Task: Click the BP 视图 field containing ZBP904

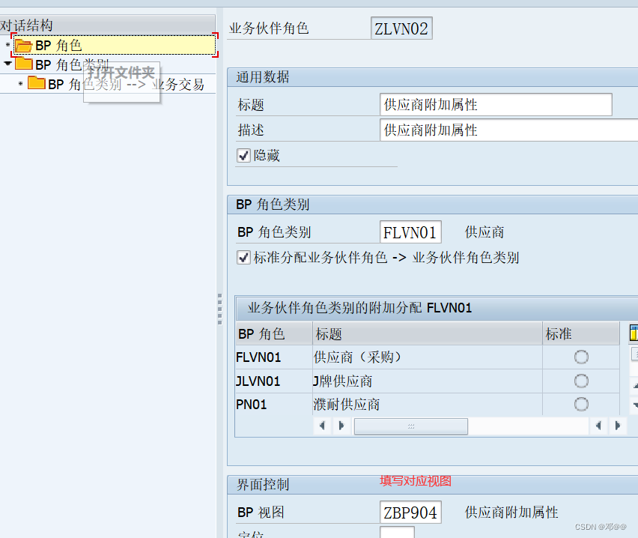Action: (x=410, y=512)
